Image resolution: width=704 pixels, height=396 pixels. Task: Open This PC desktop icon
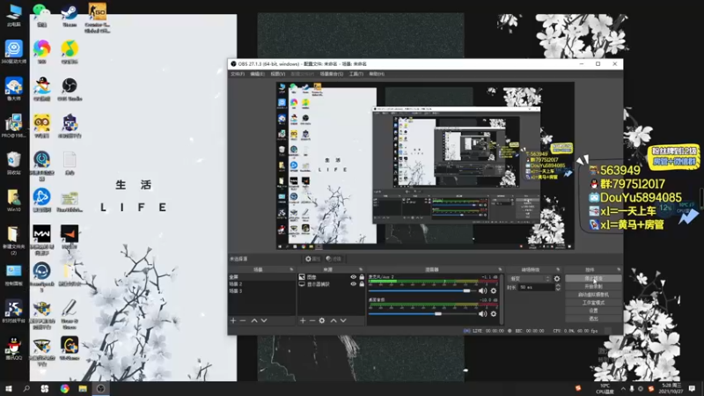click(13, 16)
